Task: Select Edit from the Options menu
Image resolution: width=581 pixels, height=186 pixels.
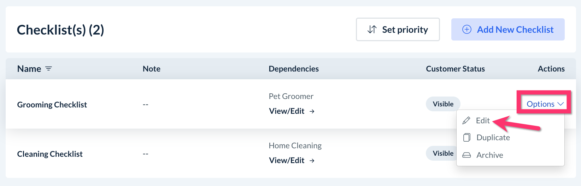Action: (482, 120)
